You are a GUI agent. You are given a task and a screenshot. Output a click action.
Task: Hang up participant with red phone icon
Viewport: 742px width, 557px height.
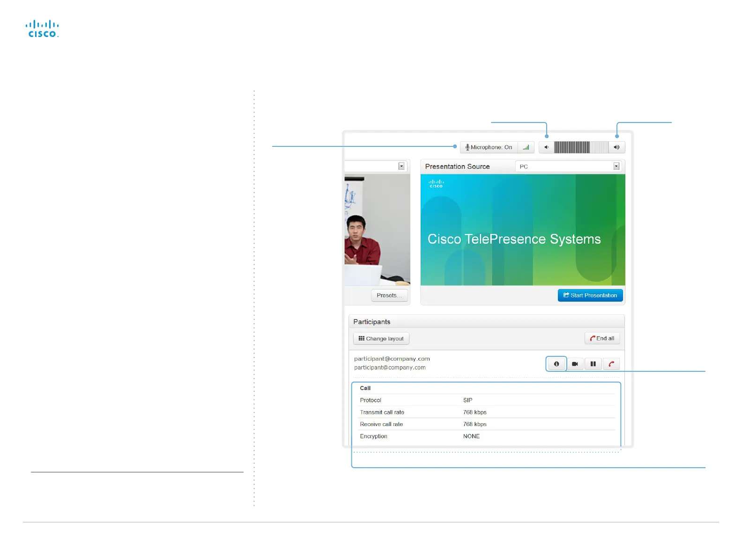pyautogui.click(x=611, y=364)
